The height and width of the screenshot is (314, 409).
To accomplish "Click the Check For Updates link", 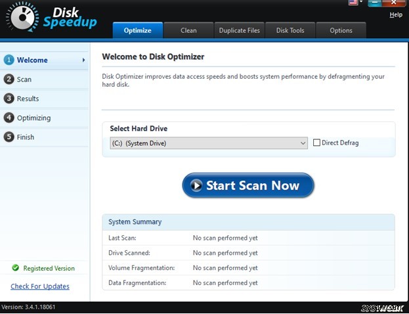I will (40, 286).
